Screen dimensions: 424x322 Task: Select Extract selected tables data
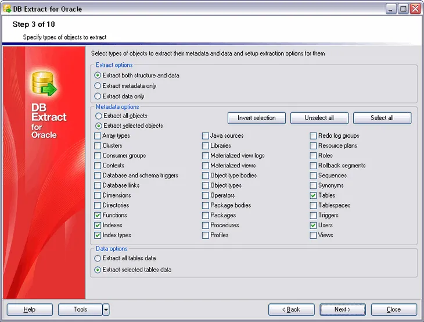point(98,270)
